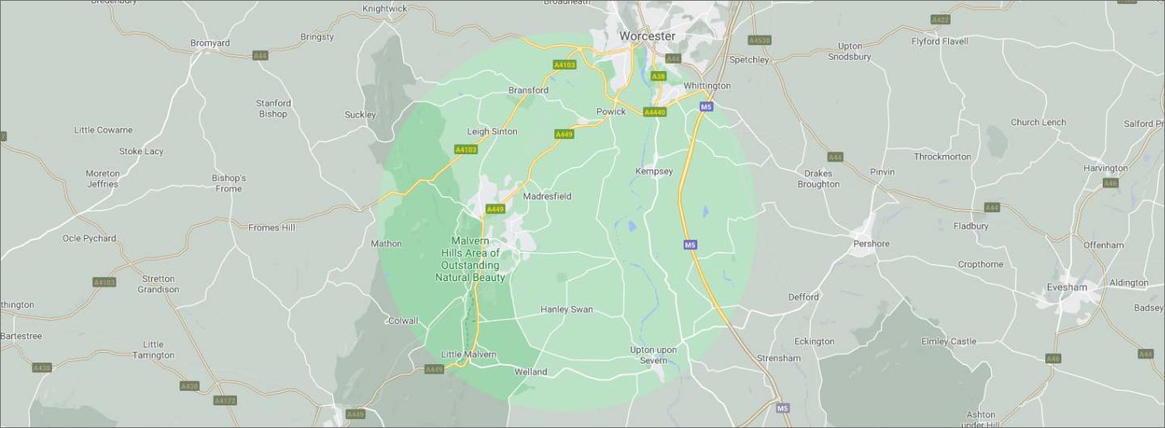
Task: Select the Hanley Swan label
Action: point(566,309)
